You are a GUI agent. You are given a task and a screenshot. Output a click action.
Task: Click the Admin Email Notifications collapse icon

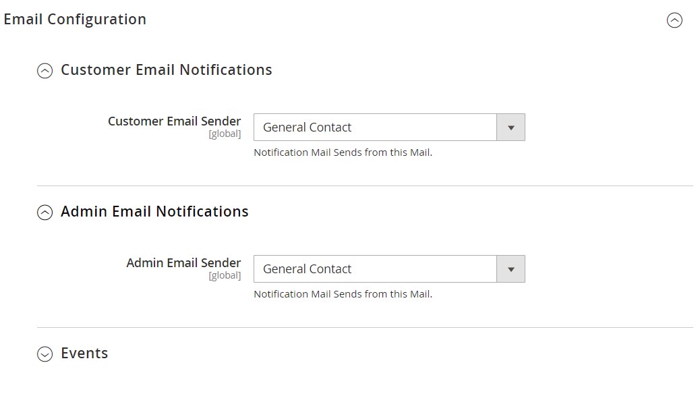point(45,213)
